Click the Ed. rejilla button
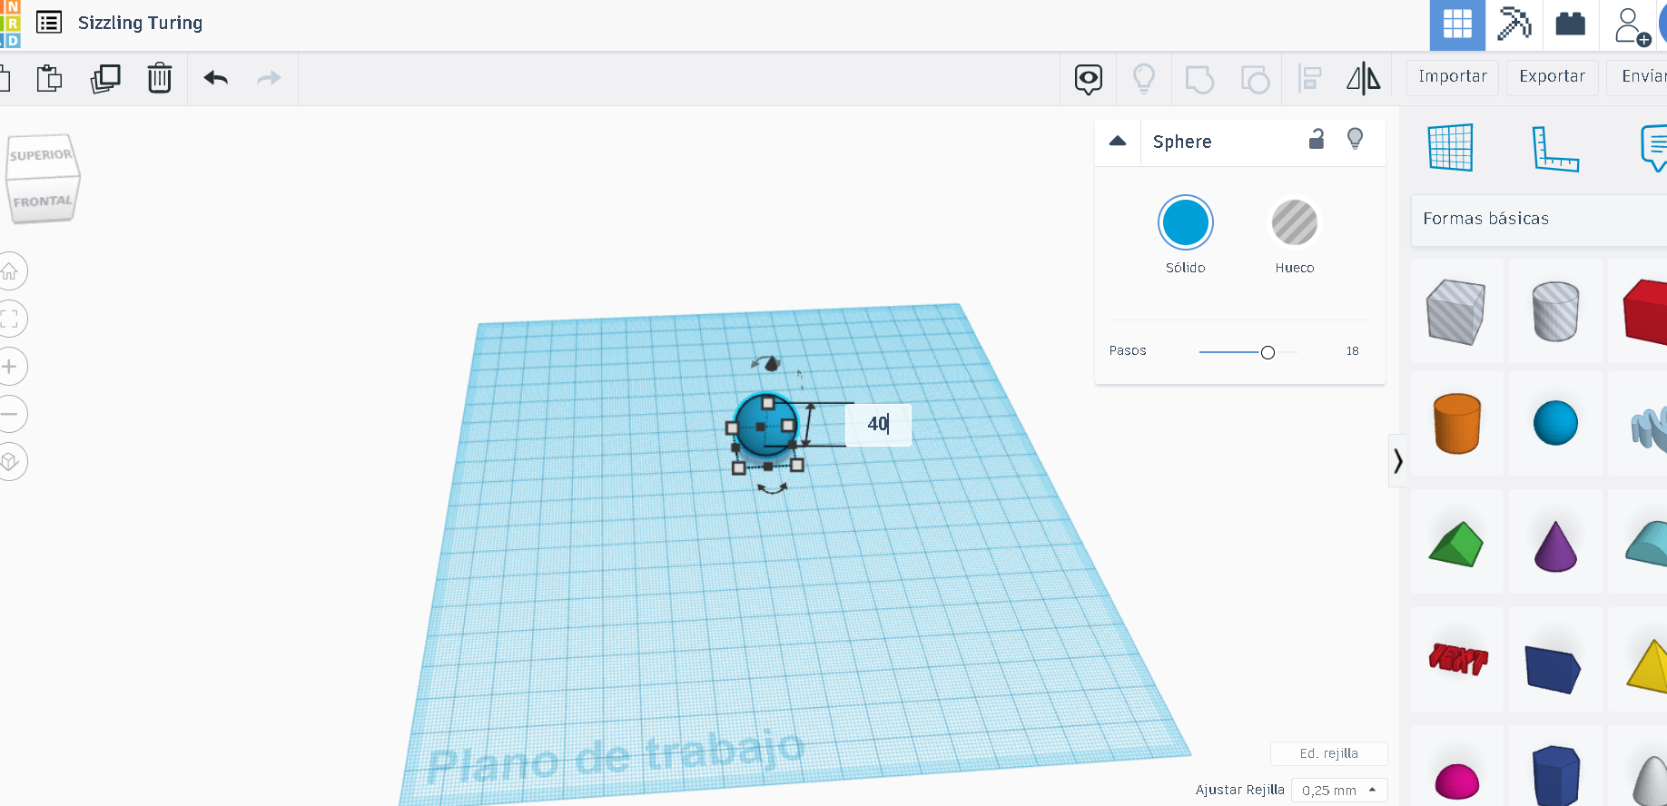 (x=1329, y=753)
